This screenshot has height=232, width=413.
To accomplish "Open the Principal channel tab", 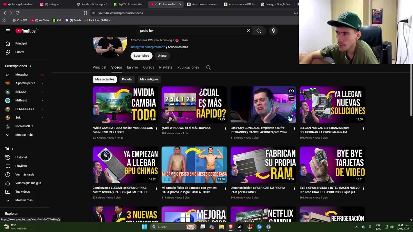I will click(99, 67).
